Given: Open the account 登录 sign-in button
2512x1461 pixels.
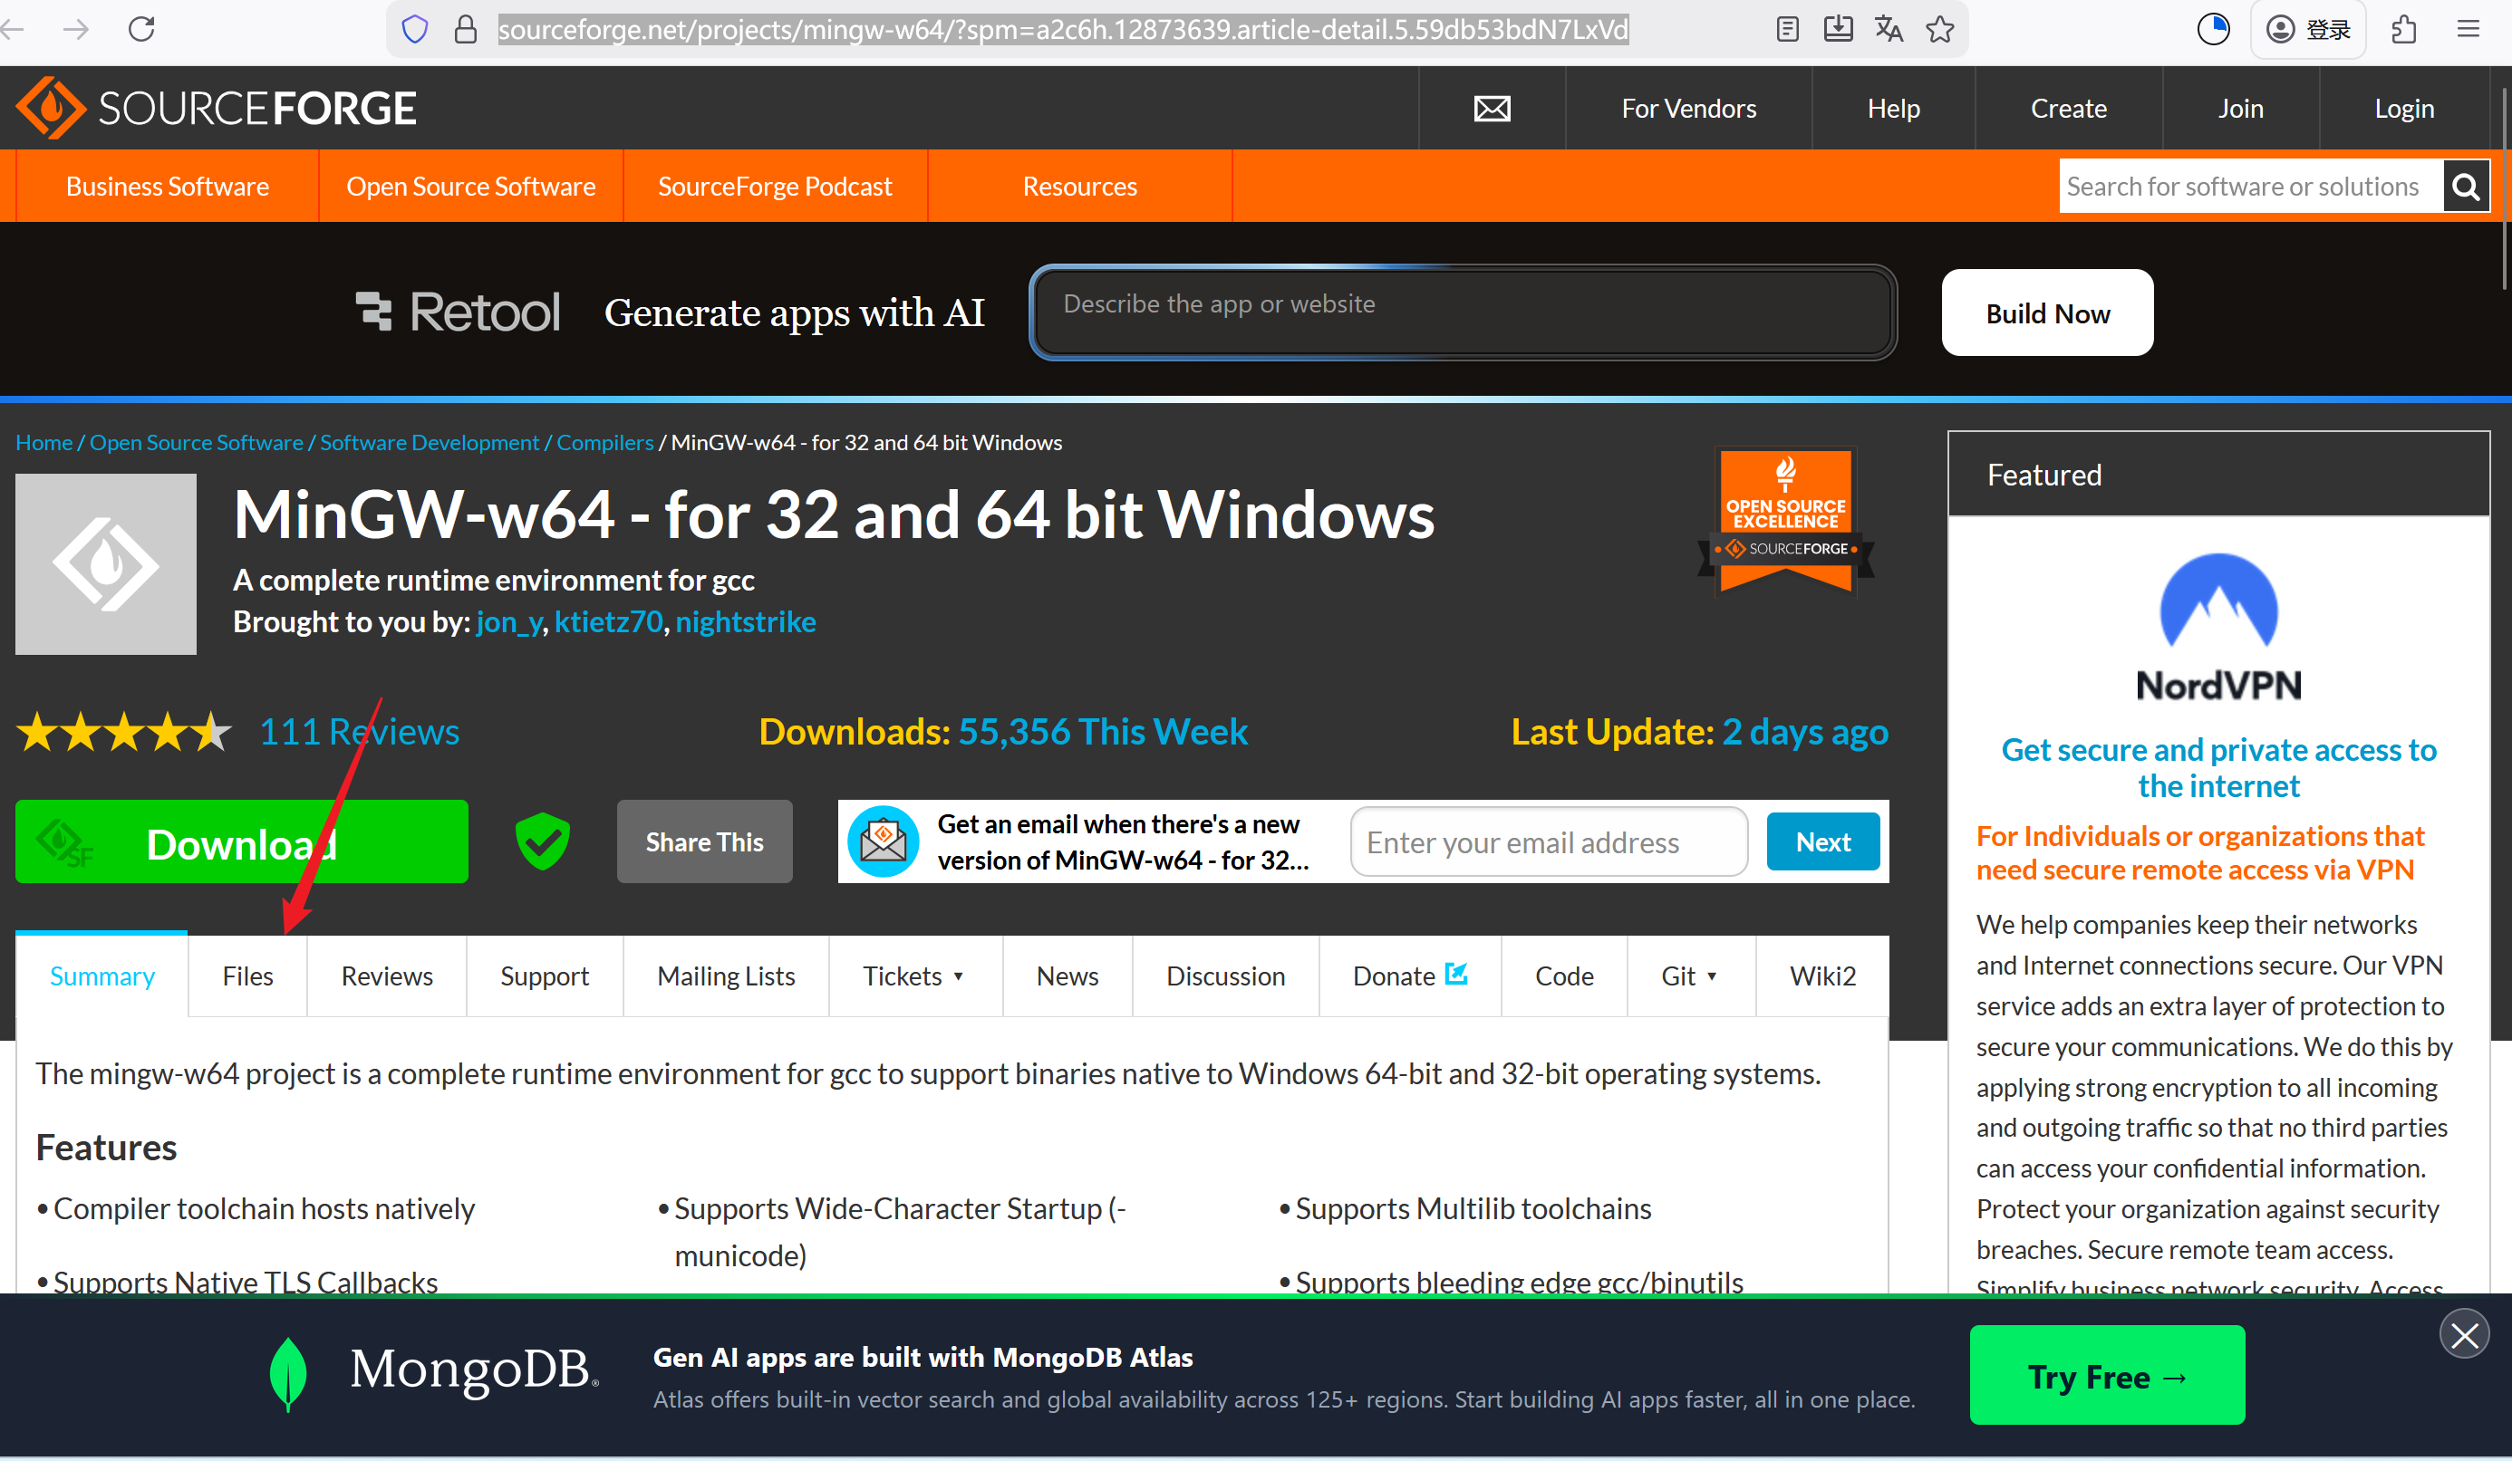Looking at the screenshot, I should coord(2309,29).
